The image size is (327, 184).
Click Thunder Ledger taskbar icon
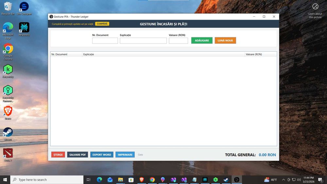(237, 180)
